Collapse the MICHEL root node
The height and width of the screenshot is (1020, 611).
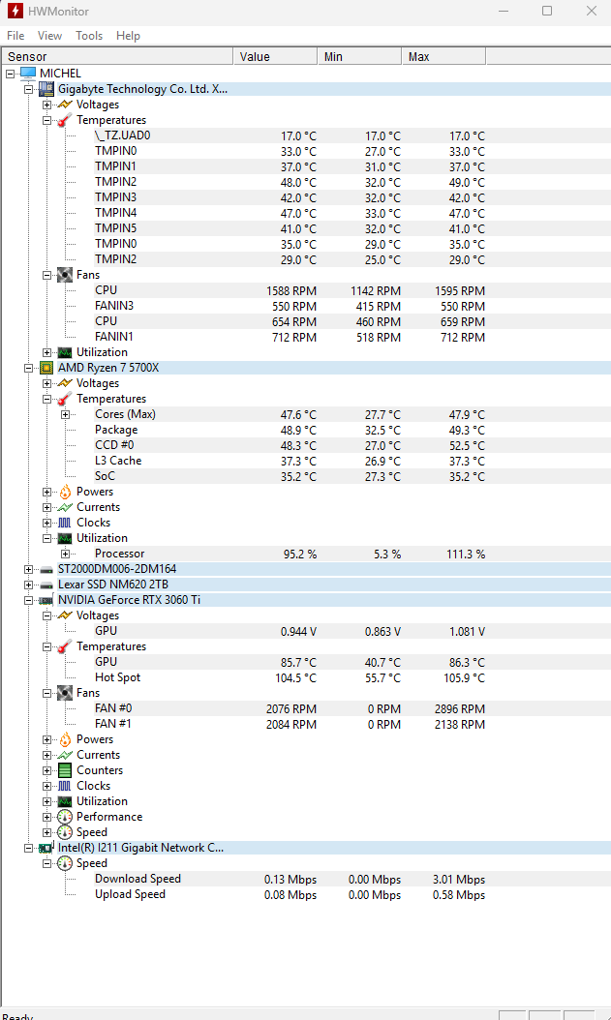click(10, 75)
